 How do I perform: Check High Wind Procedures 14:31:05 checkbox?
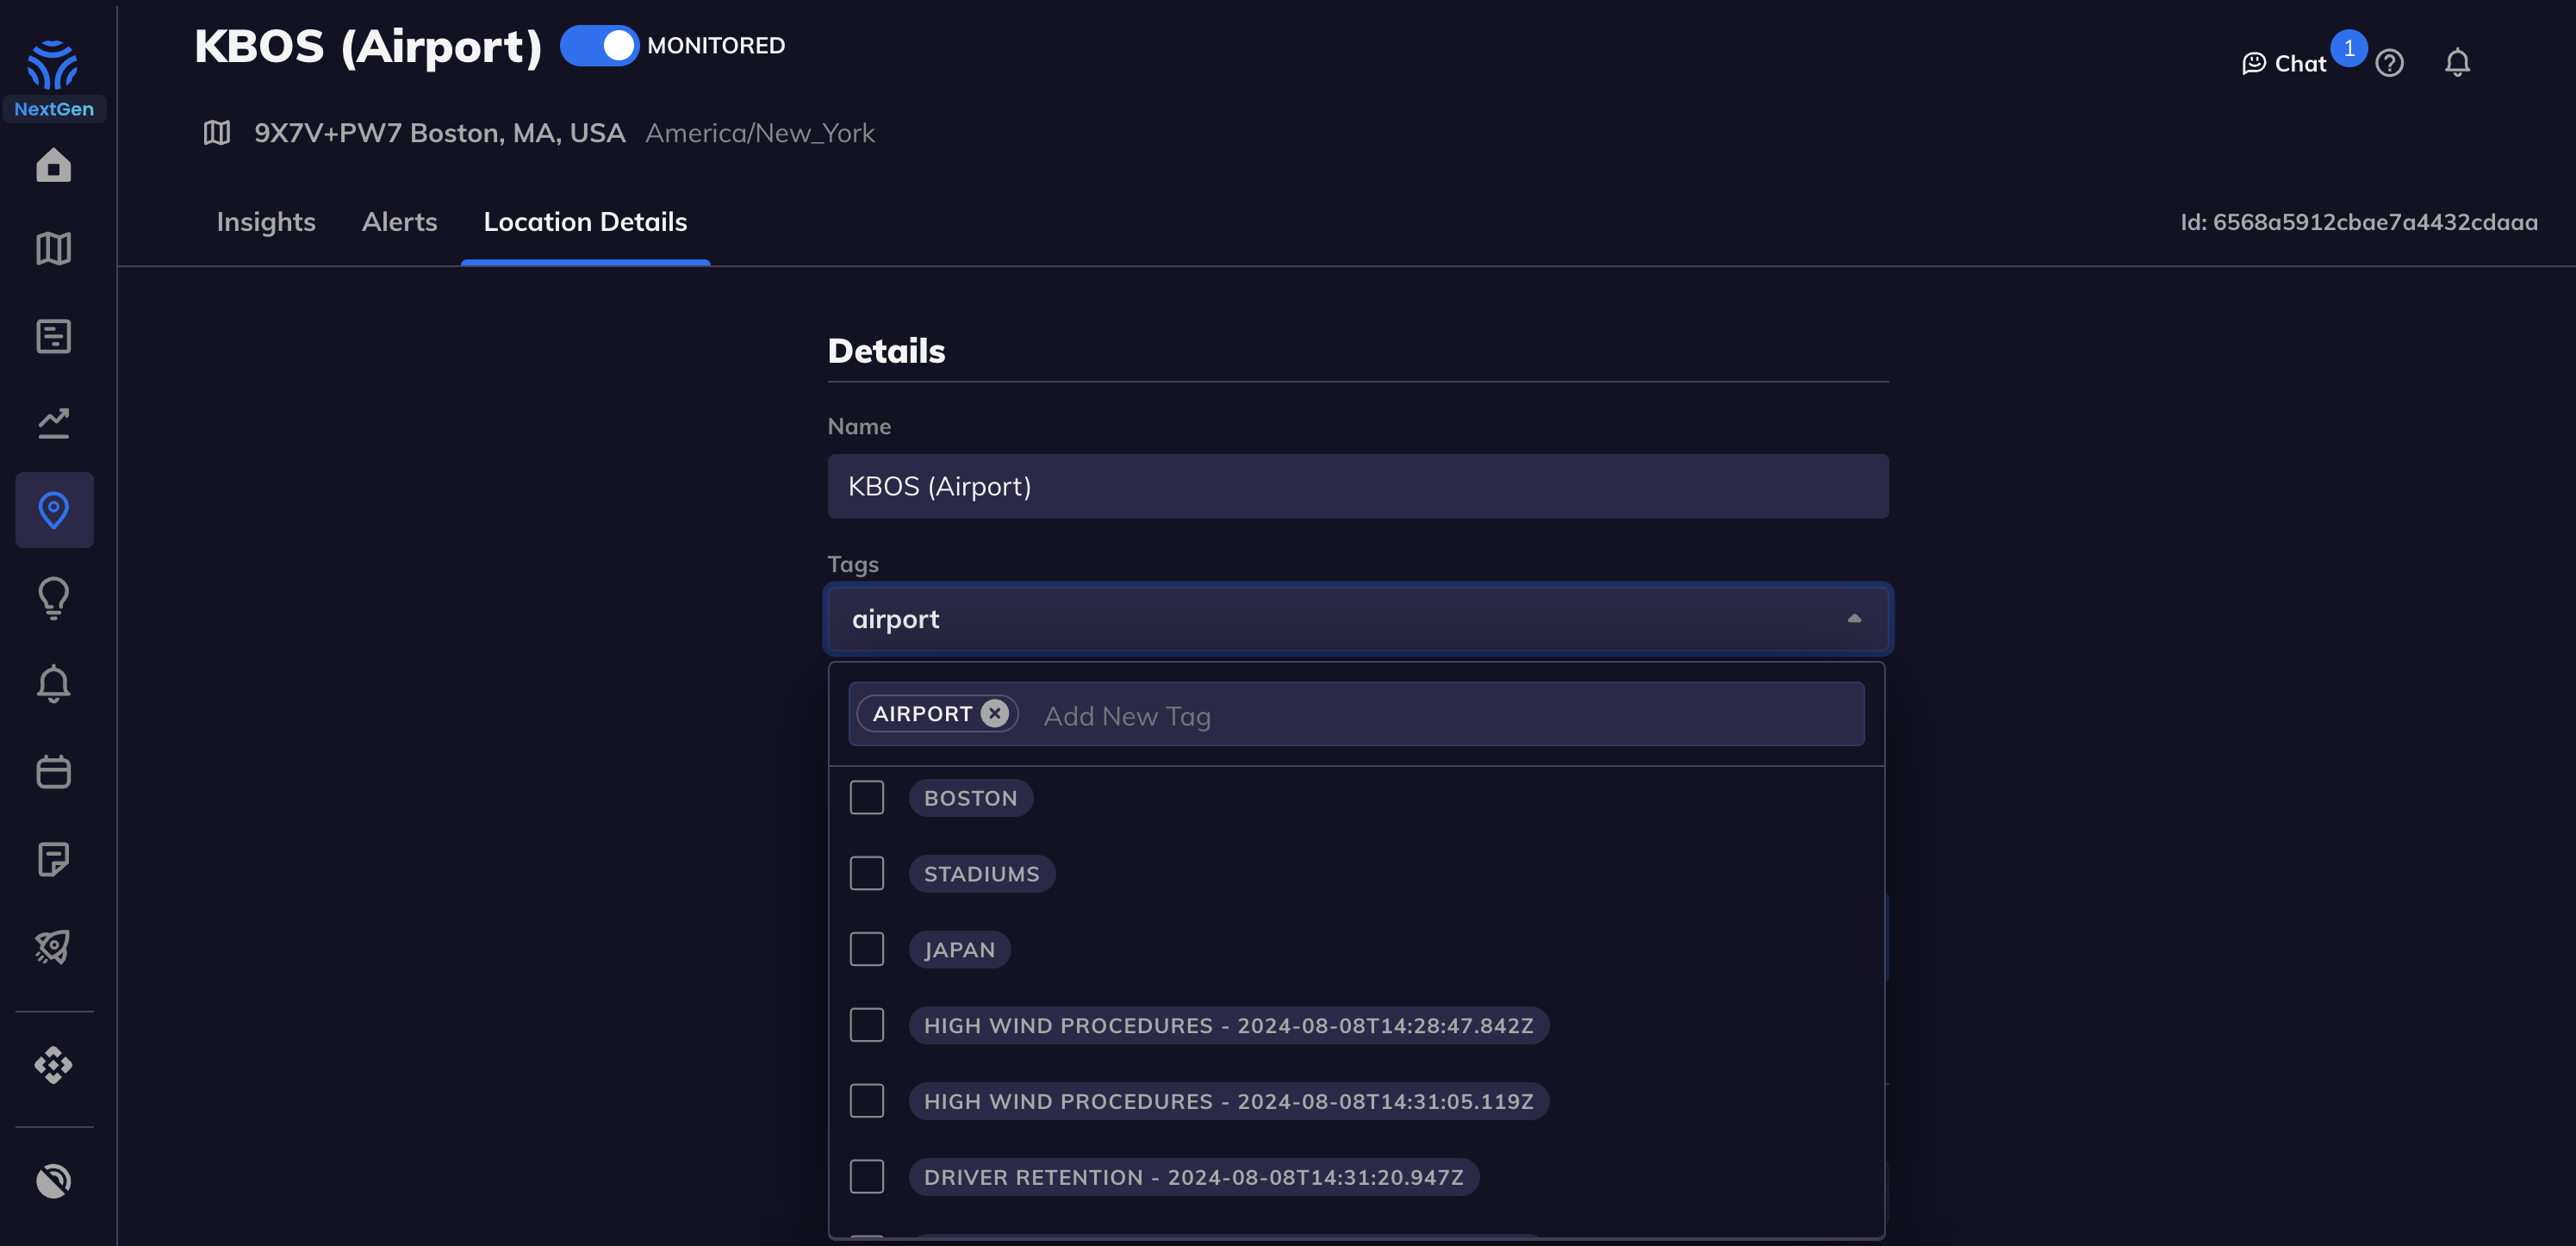pos(867,1101)
